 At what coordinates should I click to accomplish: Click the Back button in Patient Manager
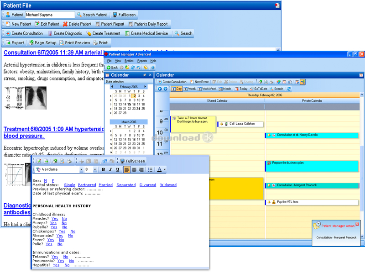(x=112, y=68)
